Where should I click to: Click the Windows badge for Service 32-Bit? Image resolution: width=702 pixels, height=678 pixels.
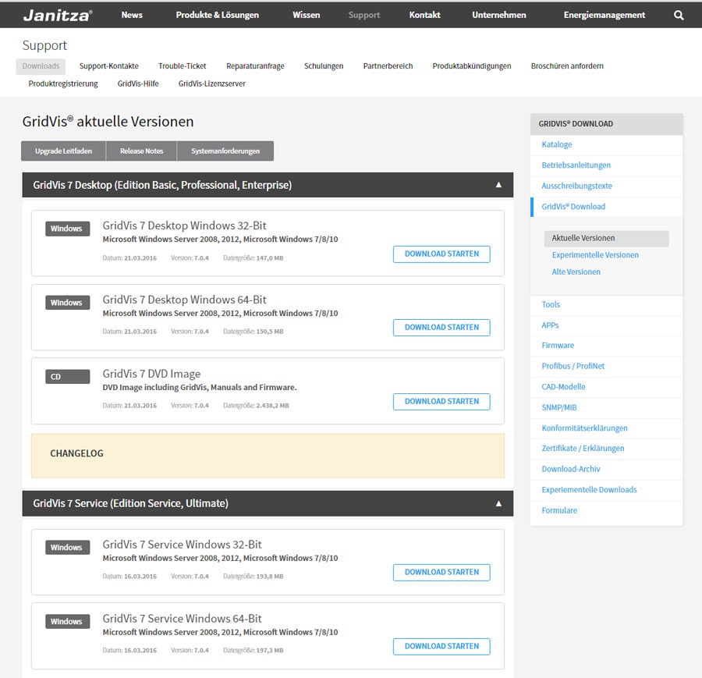pyautogui.click(x=67, y=547)
